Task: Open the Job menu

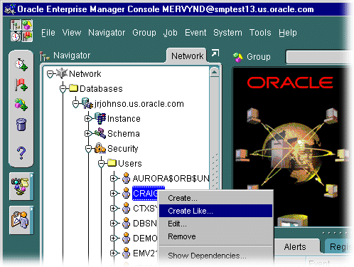Action: tap(170, 33)
